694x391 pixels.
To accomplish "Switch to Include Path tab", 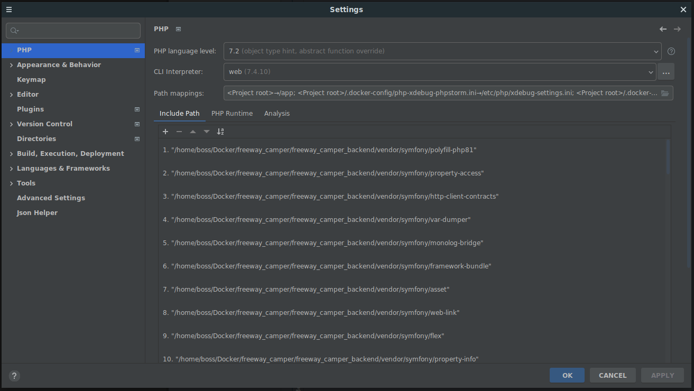I will pos(180,114).
